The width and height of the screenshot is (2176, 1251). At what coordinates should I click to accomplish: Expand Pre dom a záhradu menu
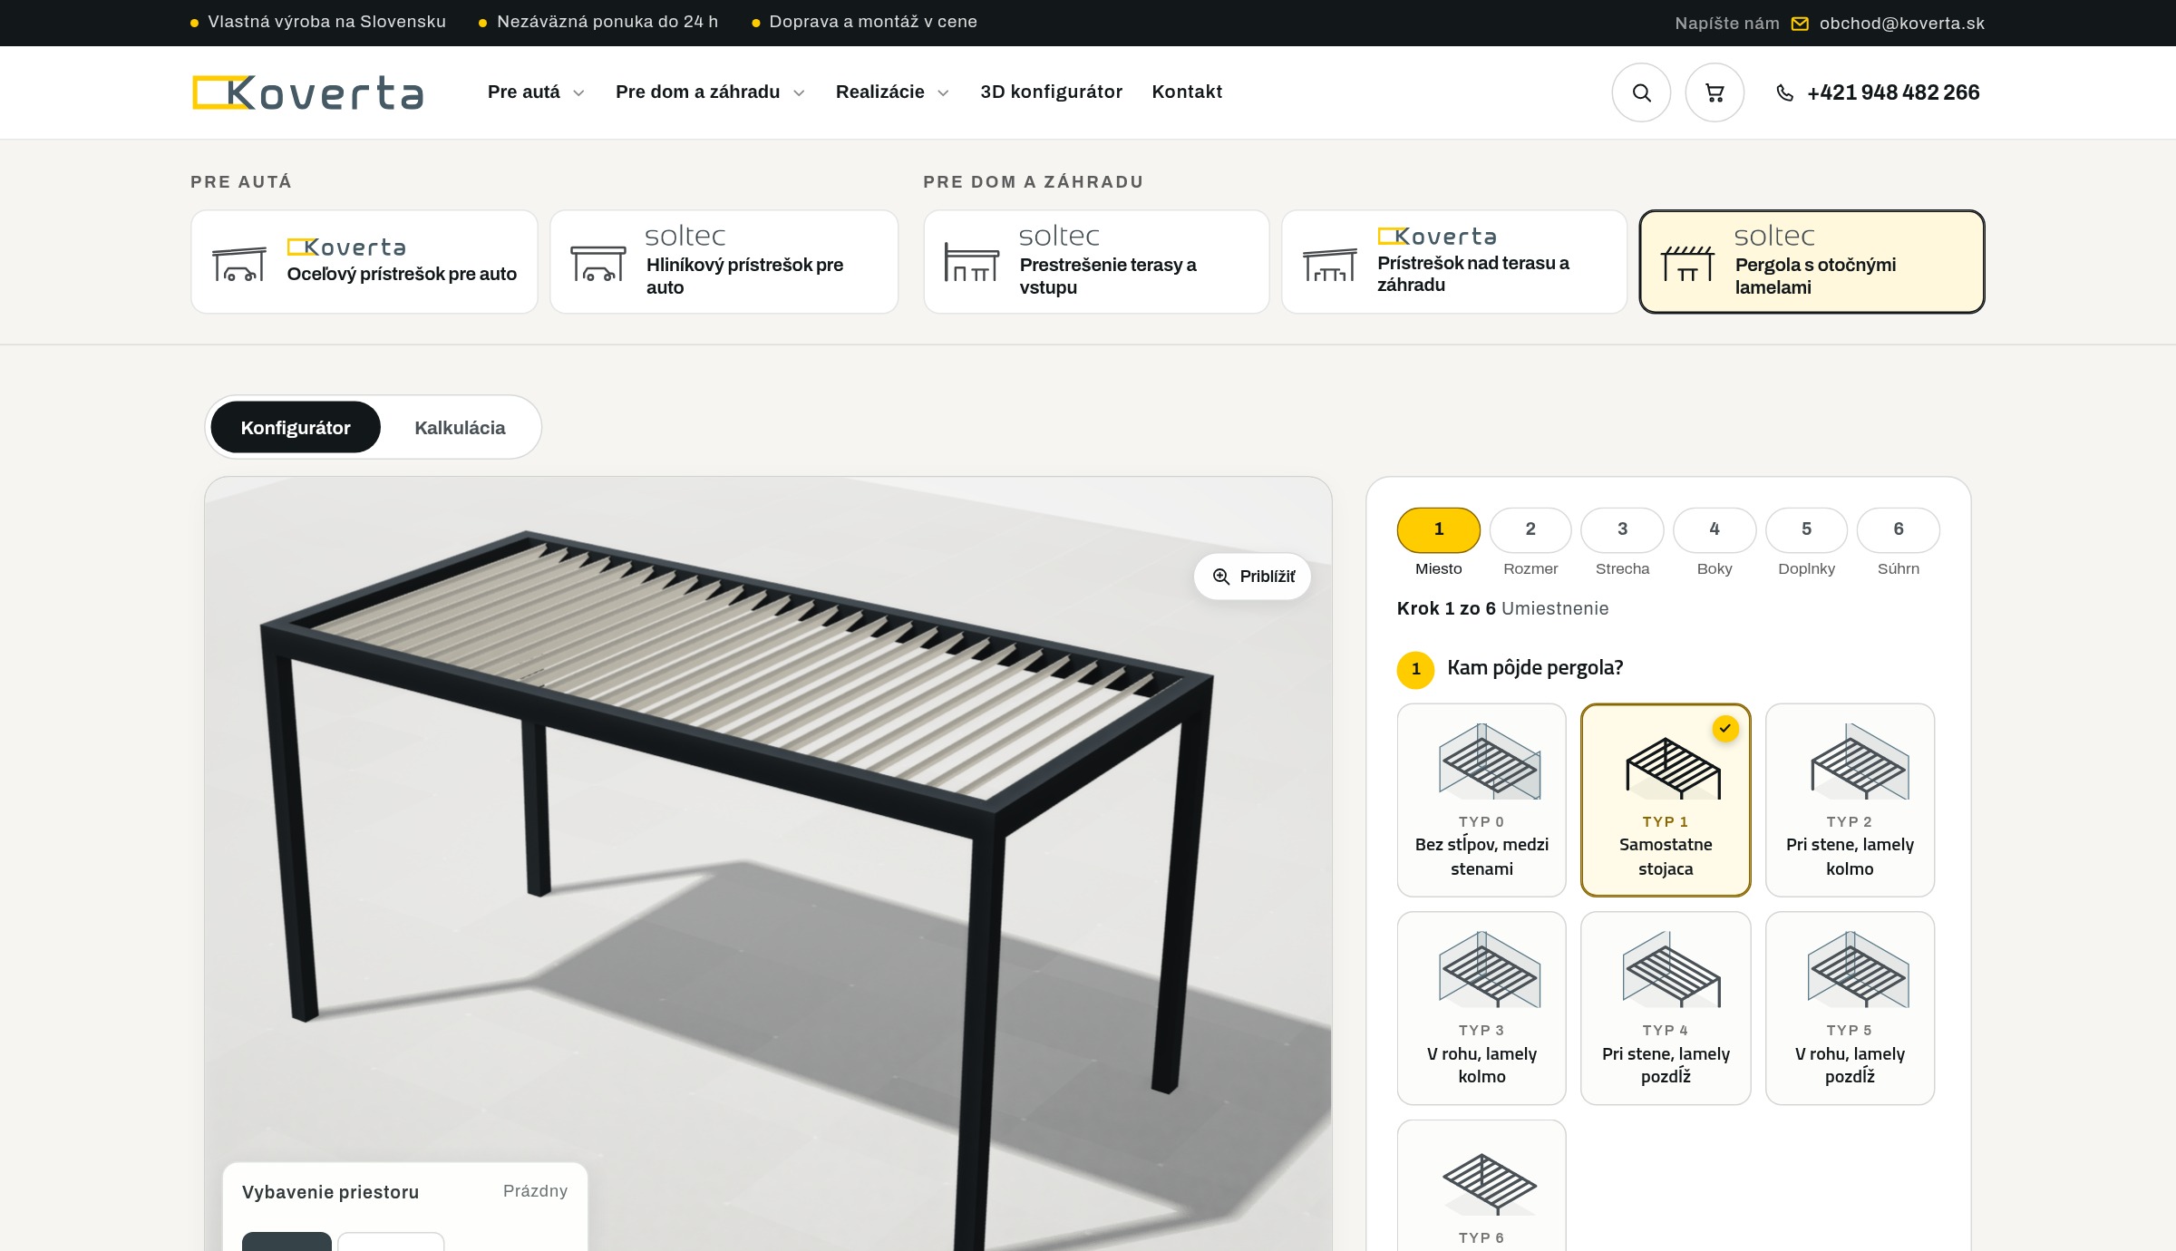[710, 92]
